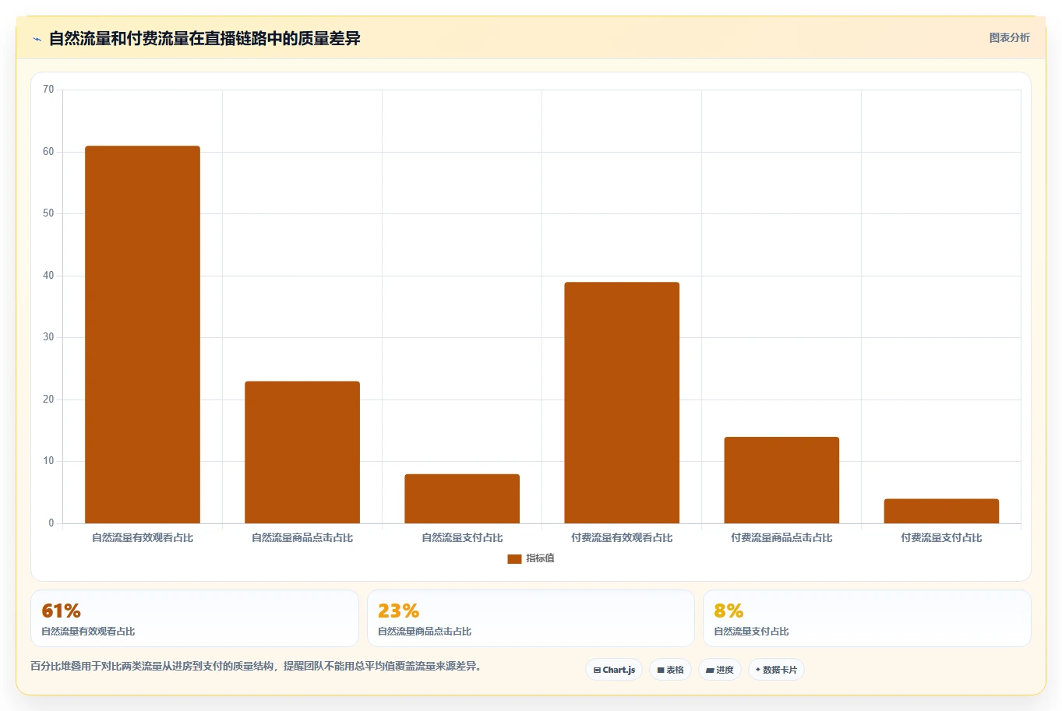Screen dimensions: 1062x711
Task: Open the 61% 自然流量有效观看占比 card
Action: pyautogui.click(x=195, y=618)
